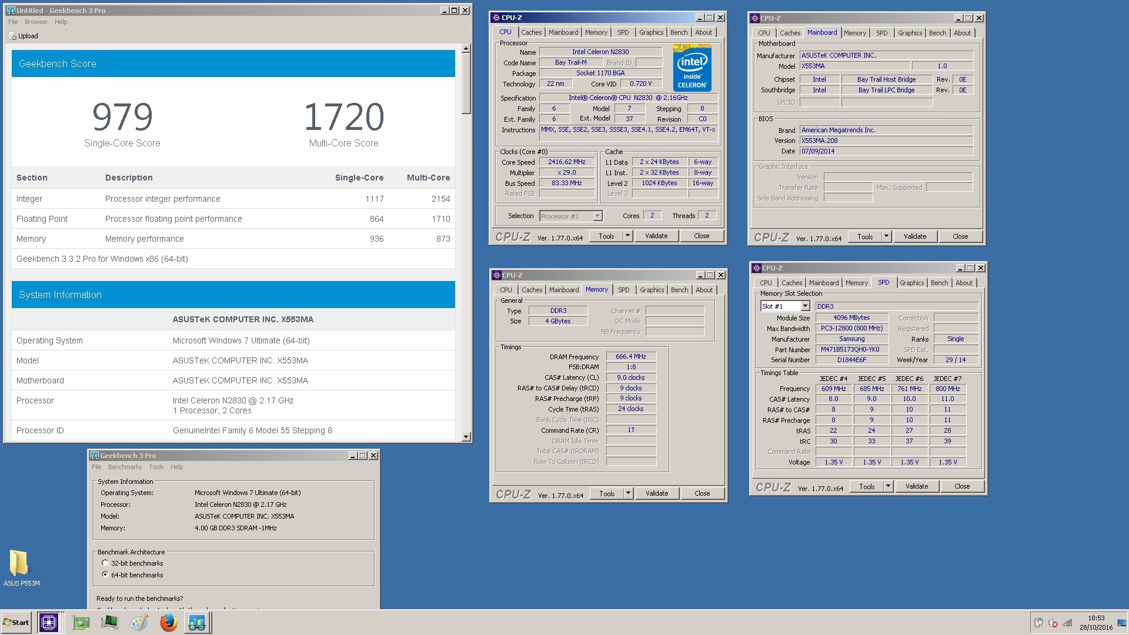Viewport: 1129px width, 635px height.
Task: Click the 979 single-core score
Action: click(122, 117)
